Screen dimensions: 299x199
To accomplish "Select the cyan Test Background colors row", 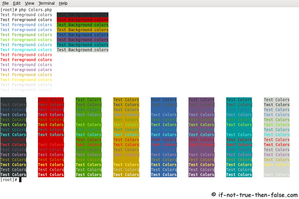I will pos(83,45).
